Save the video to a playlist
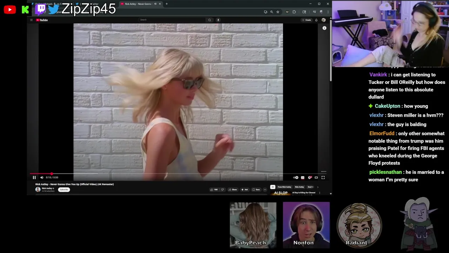 click(x=256, y=189)
